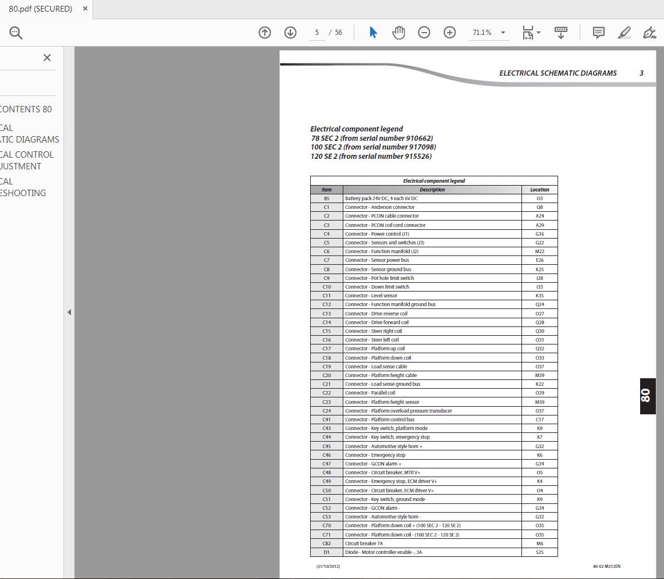Click 'Connector - Emergency stop' row text
The image size is (664, 579).
[375, 455]
